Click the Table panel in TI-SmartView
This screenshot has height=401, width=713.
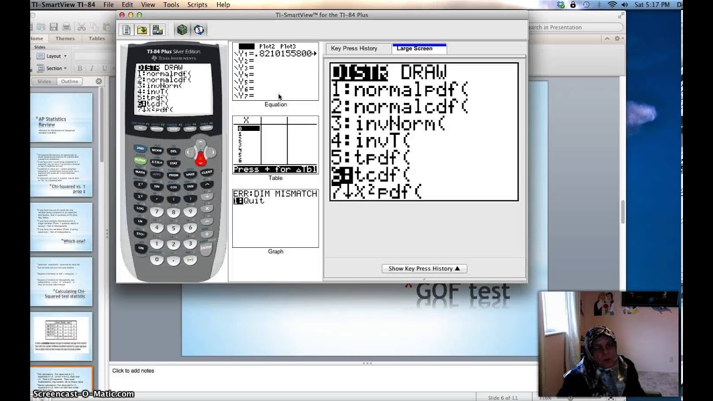tap(276, 145)
